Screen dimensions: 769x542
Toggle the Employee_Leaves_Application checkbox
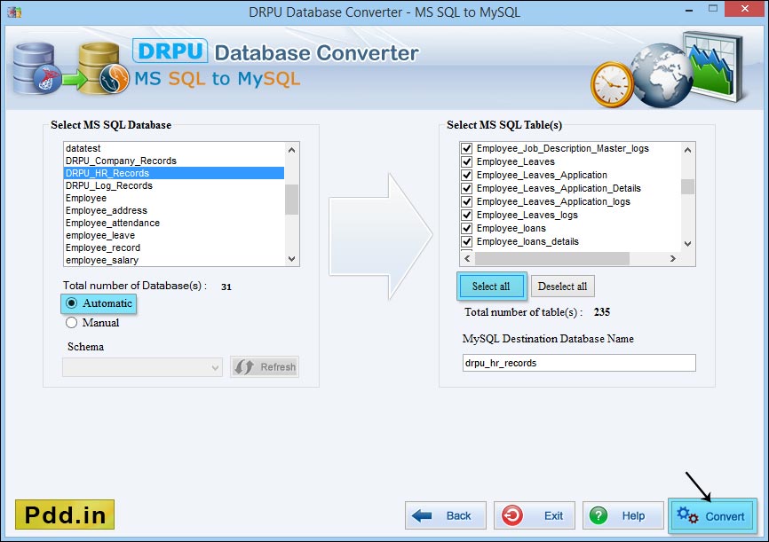point(466,175)
